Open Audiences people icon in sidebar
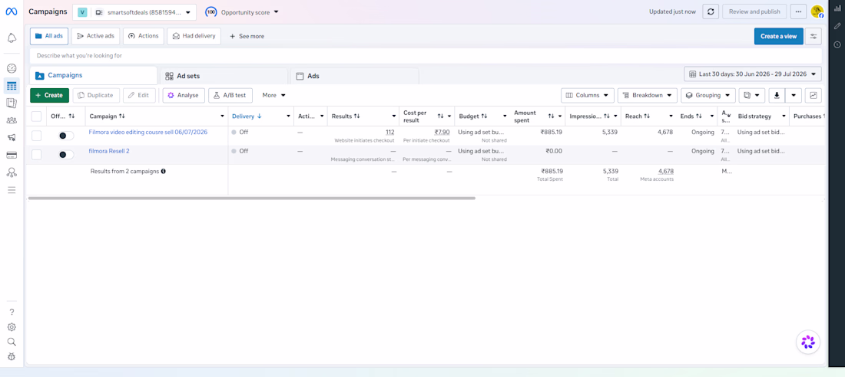 (x=12, y=120)
